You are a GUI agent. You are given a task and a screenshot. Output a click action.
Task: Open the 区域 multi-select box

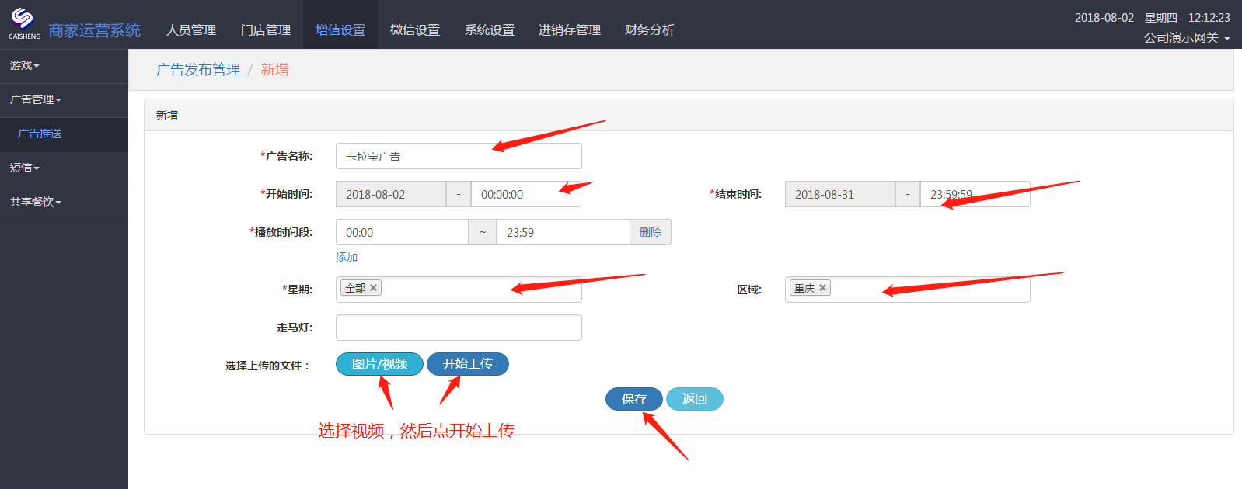[x=908, y=290]
